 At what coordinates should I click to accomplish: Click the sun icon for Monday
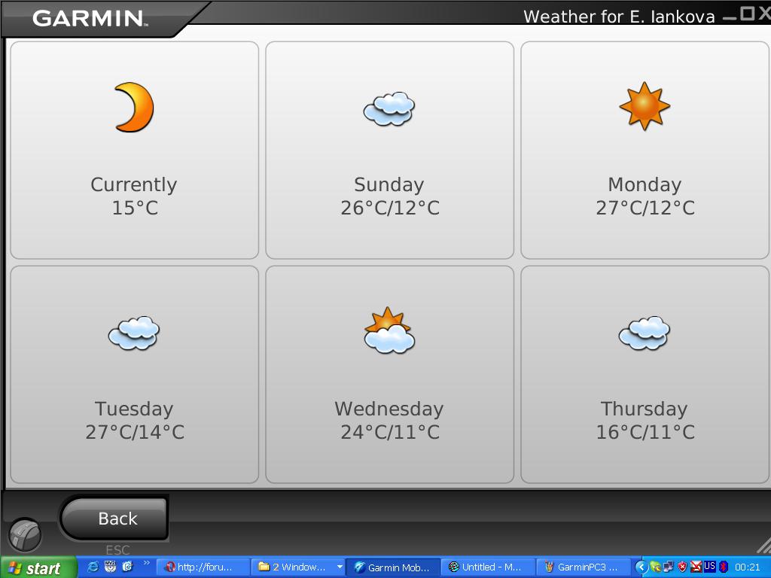coord(645,106)
